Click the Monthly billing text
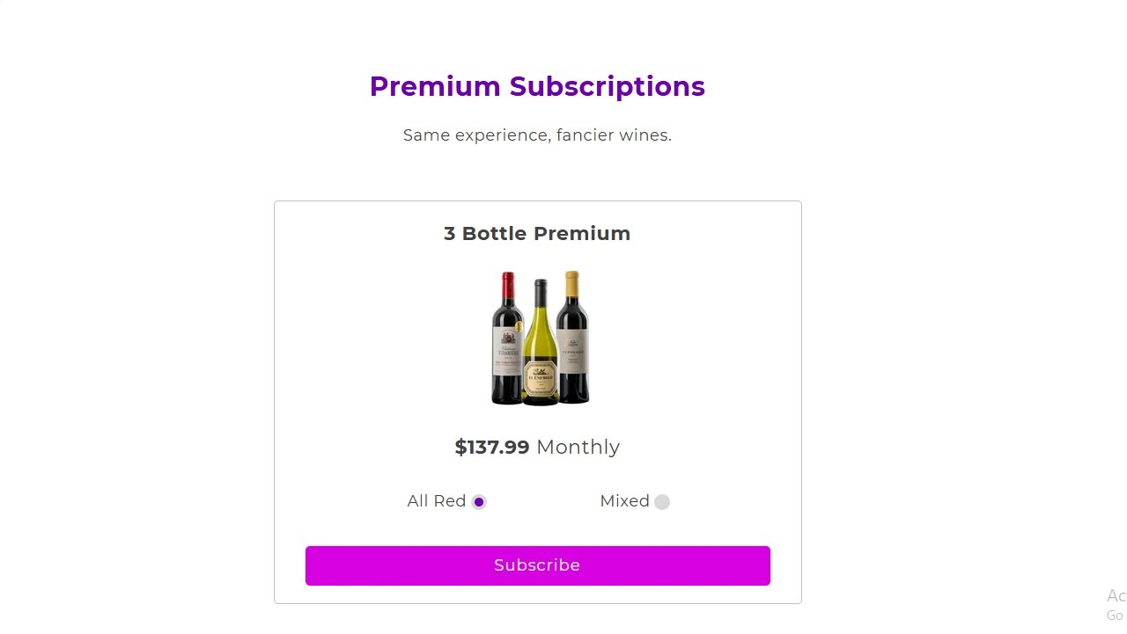Image resolution: width=1127 pixels, height=634 pixels. coord(578,448)
